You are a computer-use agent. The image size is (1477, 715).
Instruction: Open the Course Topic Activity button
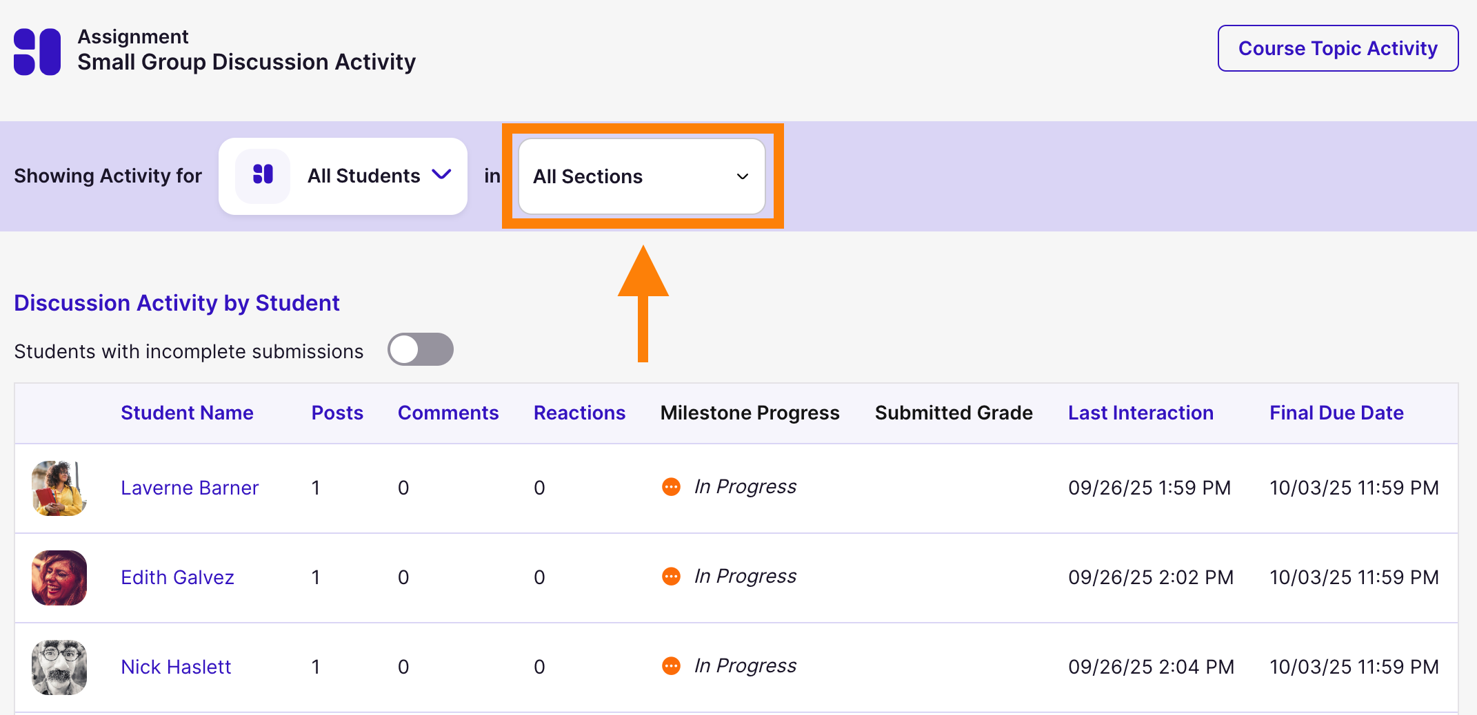click(x=1338, y=48)
